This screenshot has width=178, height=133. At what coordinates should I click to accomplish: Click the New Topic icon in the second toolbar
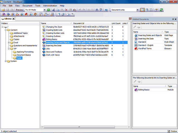click(x=13, y=14)
